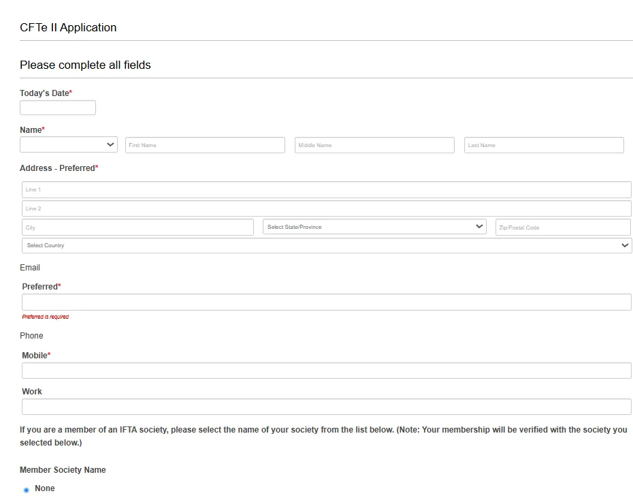Image resolution: width=633 pixels, height=500 pixels.
Task: Focus the address Line 2 field
Action: 327,208
